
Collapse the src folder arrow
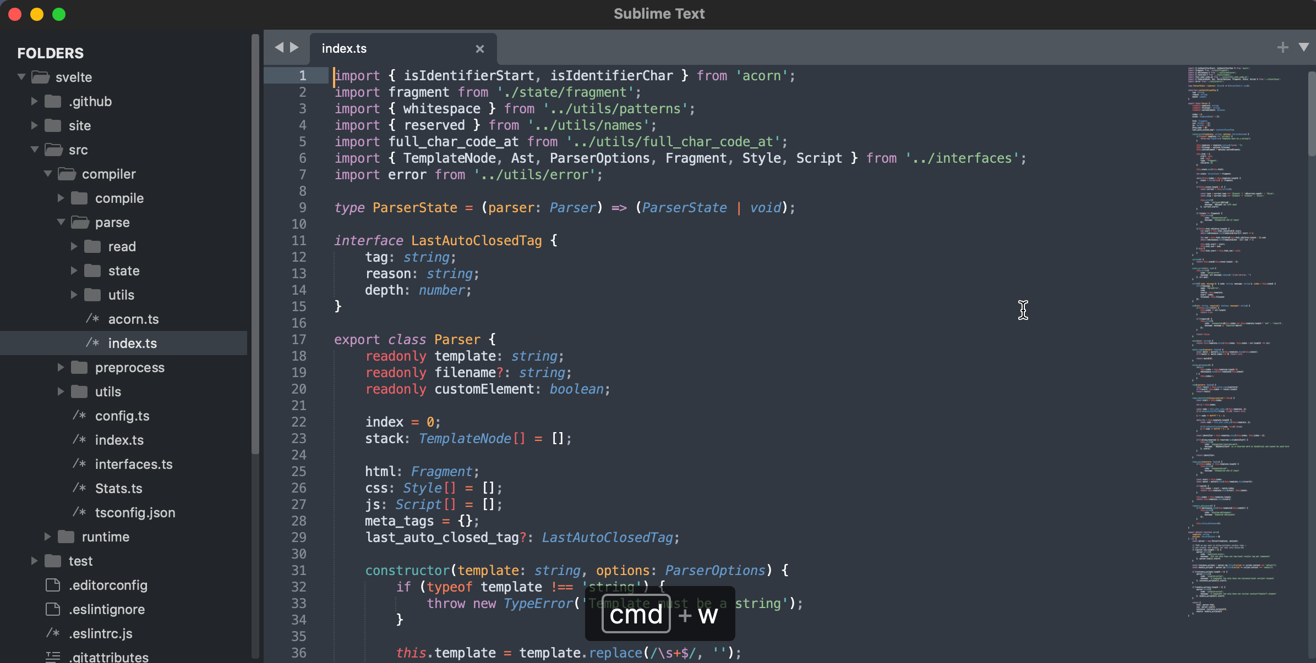coord(35,150)
